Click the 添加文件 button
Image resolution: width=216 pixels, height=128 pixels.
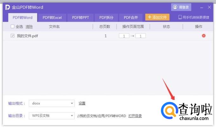click(x=157, y=17)
